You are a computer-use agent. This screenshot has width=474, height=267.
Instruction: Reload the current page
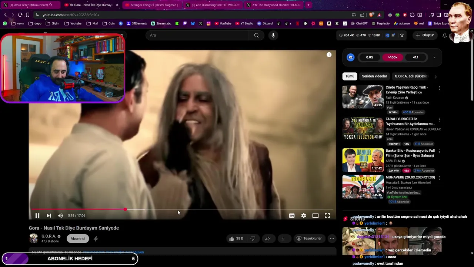pos(20,15)
